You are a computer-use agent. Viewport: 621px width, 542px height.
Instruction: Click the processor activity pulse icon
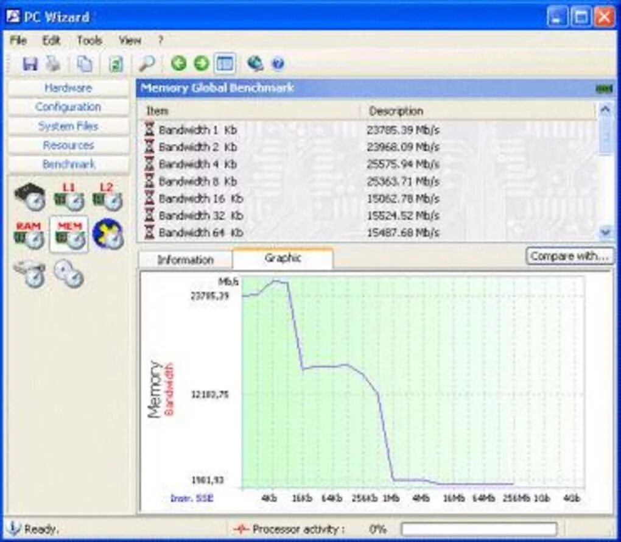pyautogui.click(x=241, y=529)
